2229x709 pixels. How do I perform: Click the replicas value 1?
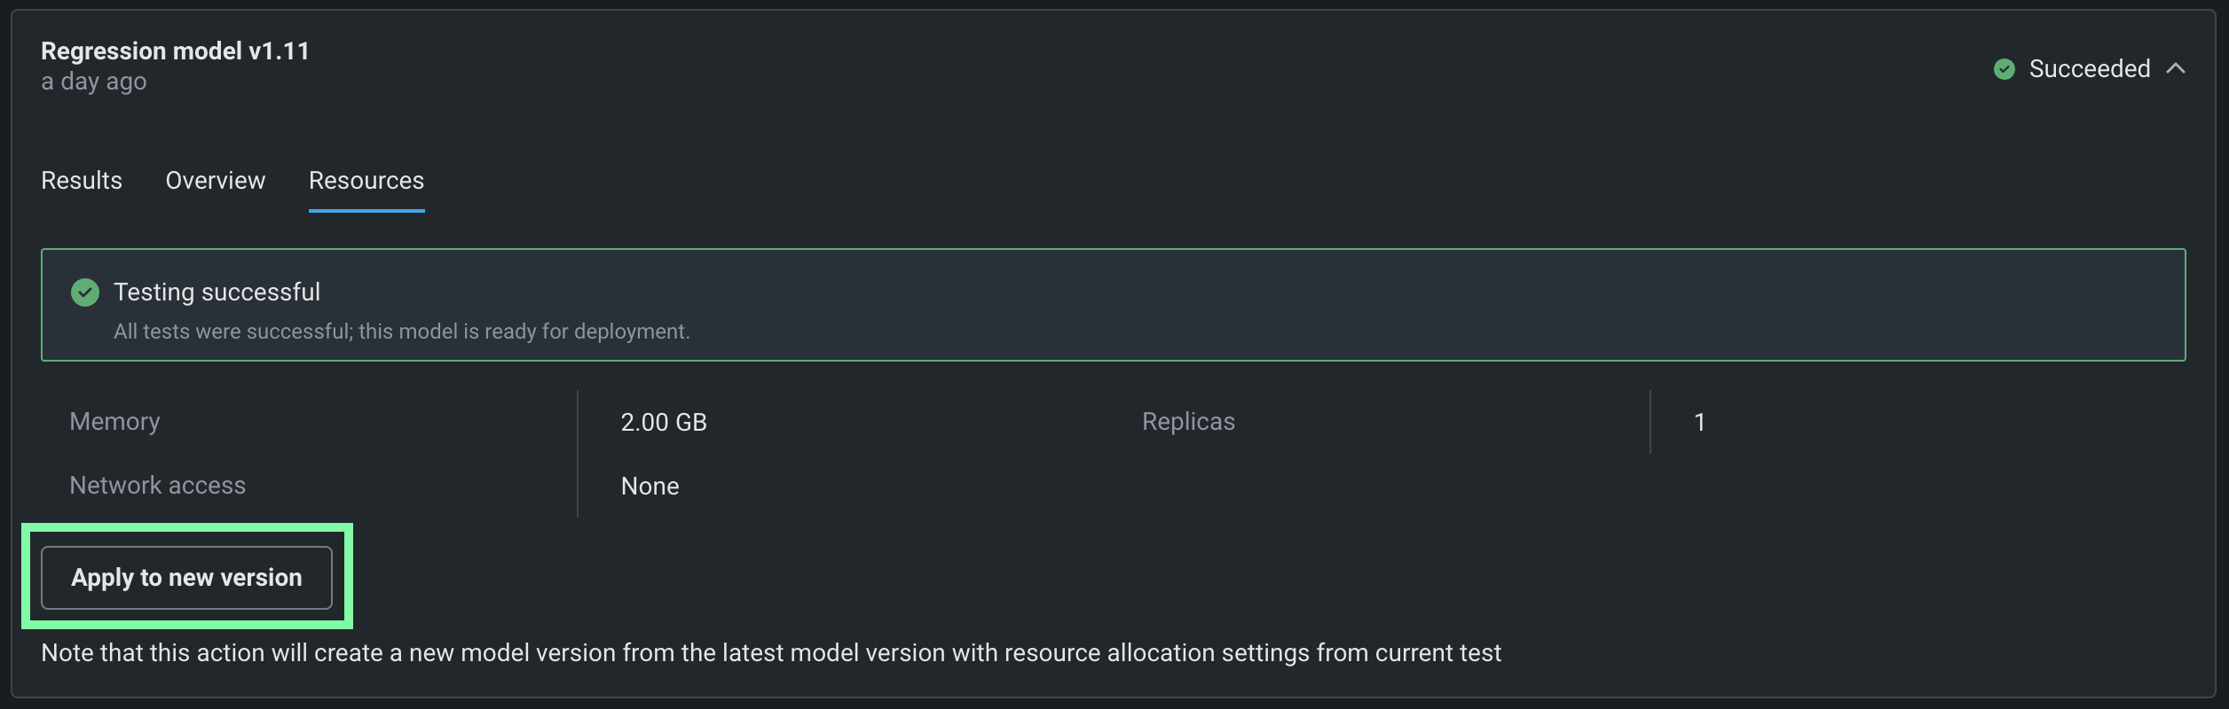tap(1698, 422)
